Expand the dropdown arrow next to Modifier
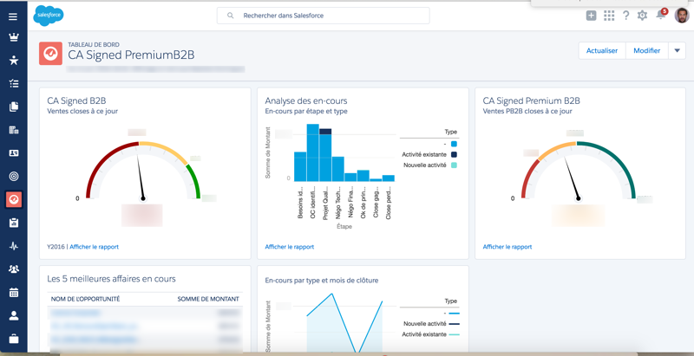Image resolution: width=694 pixels, height=356 pixels. 677,51
